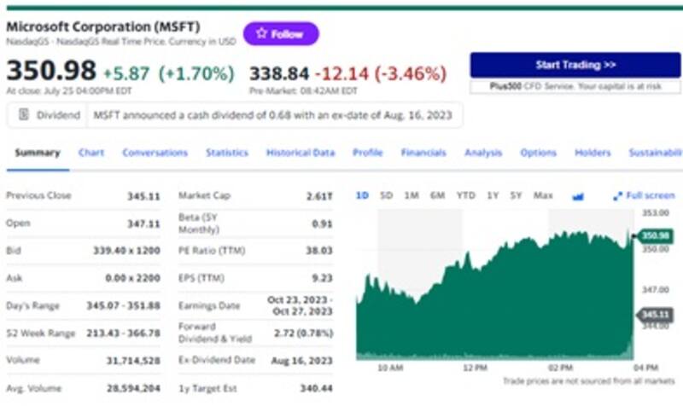Switch to the Chart tab
Screen dimensions: 683x406
[x=91, y=153]
